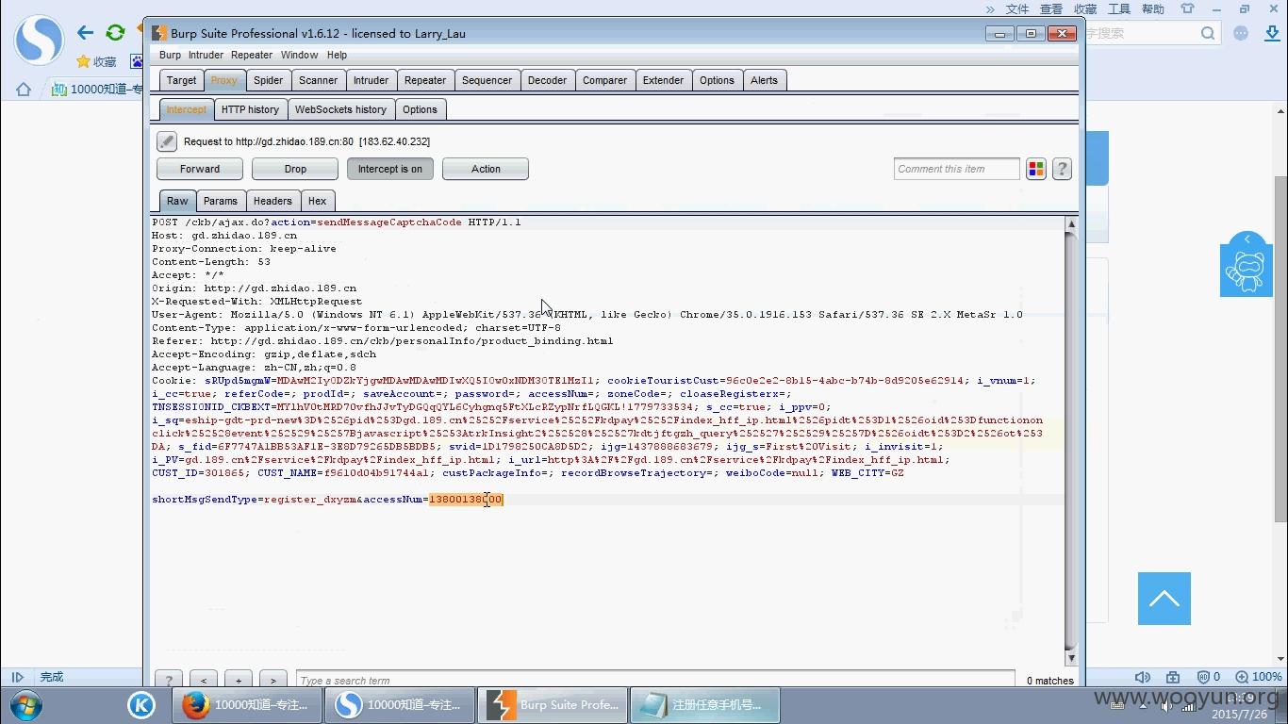Viewport: 1288px width, 724px height.
Task: Select the Hex request view tab
Action: tap(317, 201)
